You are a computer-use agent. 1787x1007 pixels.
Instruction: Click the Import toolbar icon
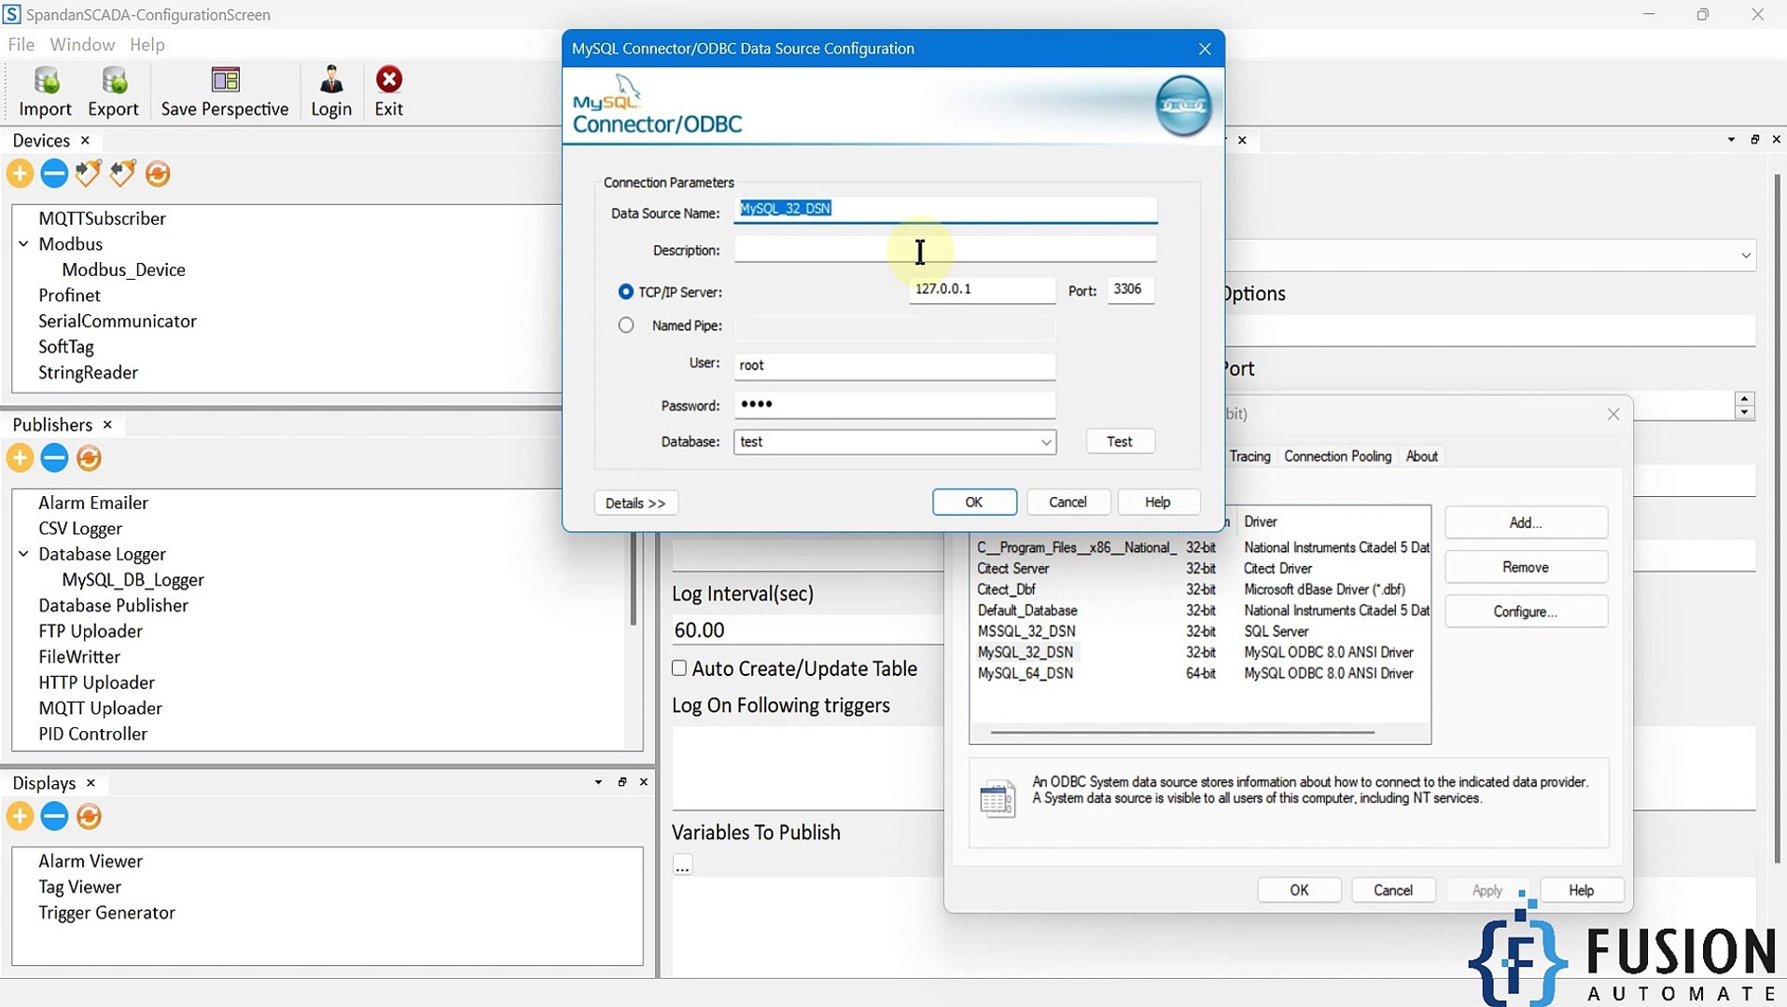pyautogui.click(x=45, y=91)
